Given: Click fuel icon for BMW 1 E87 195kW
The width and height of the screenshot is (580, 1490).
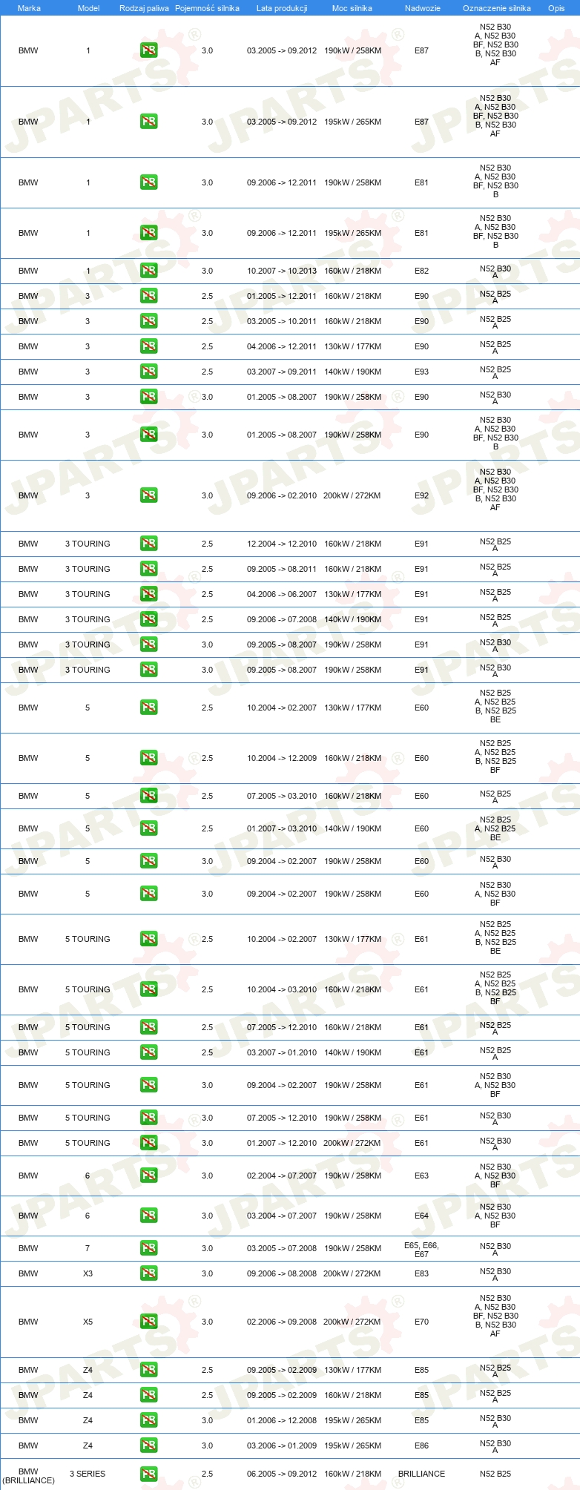Looking at the screenshot, I should click(148, 122).
